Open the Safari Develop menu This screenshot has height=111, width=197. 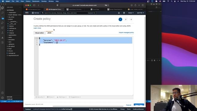pos(44,1)
